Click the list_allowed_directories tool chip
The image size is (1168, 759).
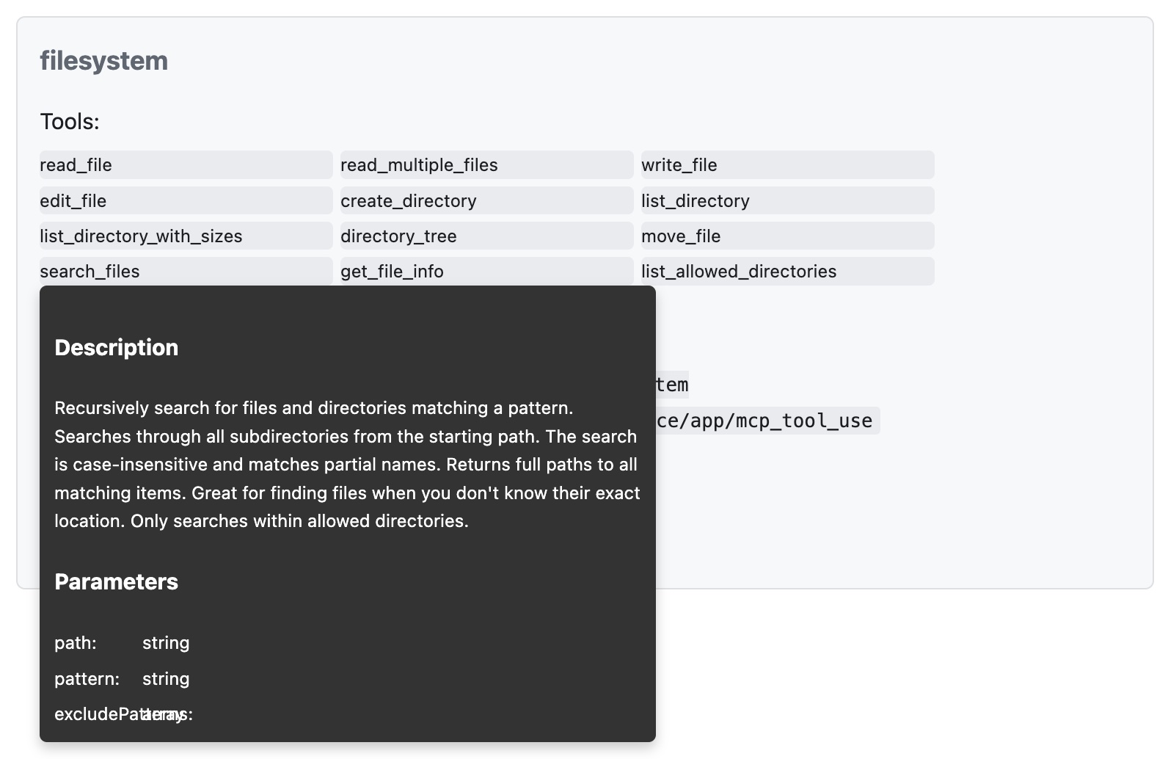click(x=788, y=271)
